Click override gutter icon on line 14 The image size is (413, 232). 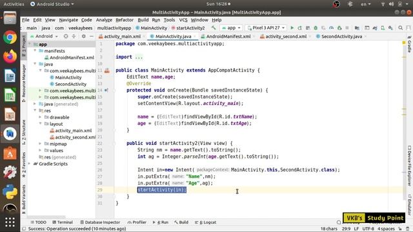tap(106, 90)
